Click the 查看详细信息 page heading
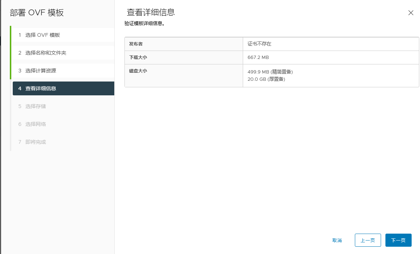This screenshot has height=254, width=420. tap(151, 12)
